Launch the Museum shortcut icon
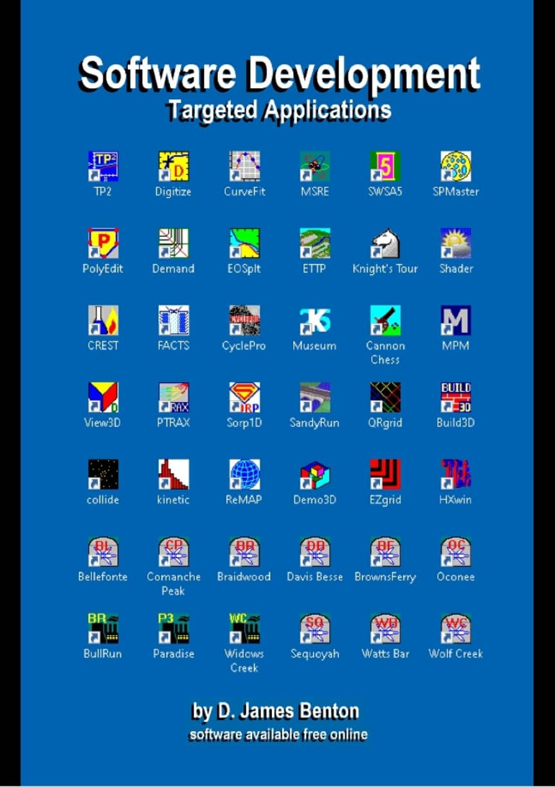The height and width of the screenshot is (787, 555). (x=315, y=321)
